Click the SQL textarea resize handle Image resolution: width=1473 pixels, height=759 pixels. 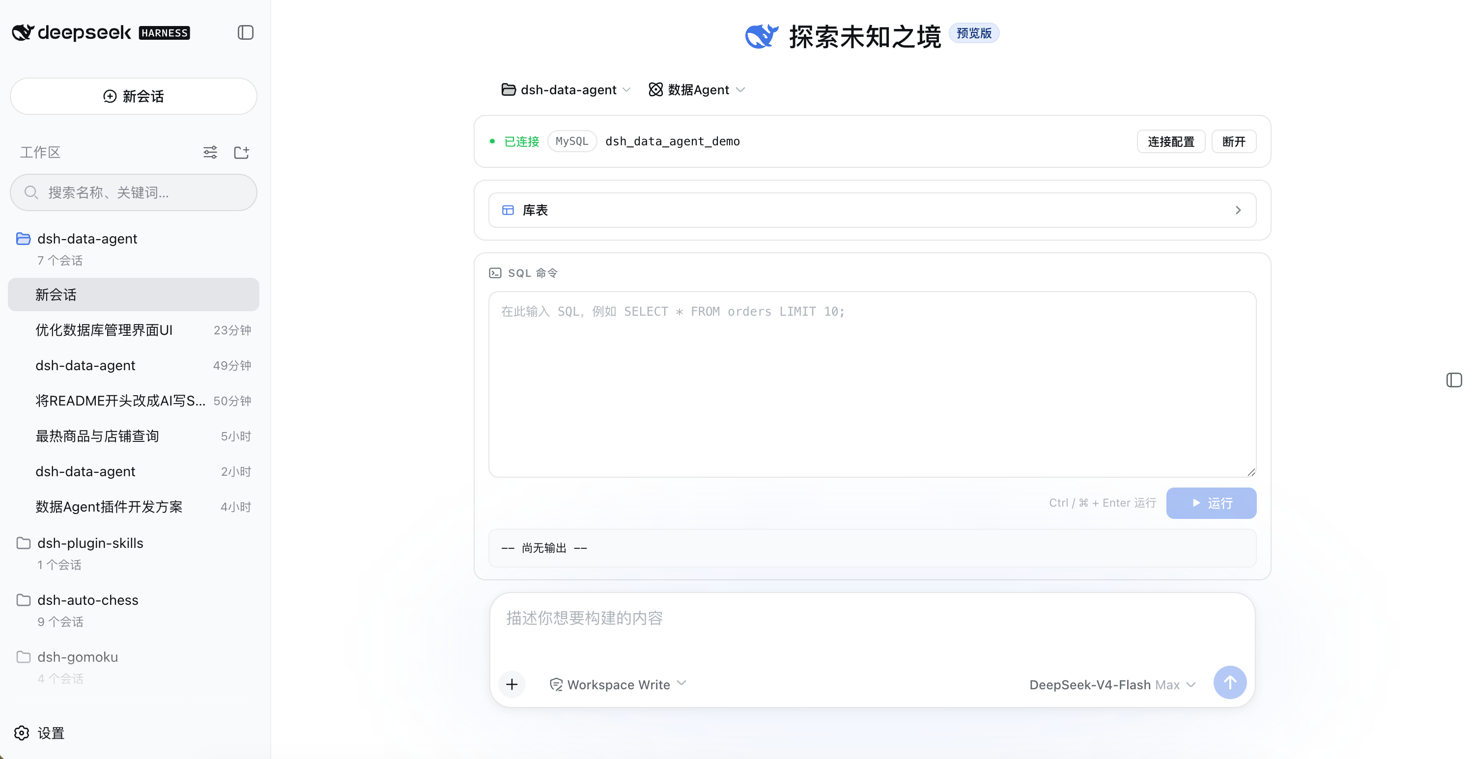pos(1251,472)
